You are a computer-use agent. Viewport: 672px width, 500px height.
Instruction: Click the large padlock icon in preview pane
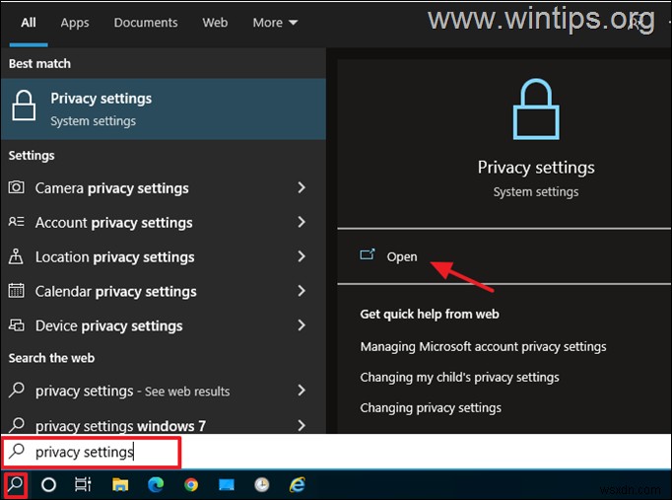click(x=536, y=108)
